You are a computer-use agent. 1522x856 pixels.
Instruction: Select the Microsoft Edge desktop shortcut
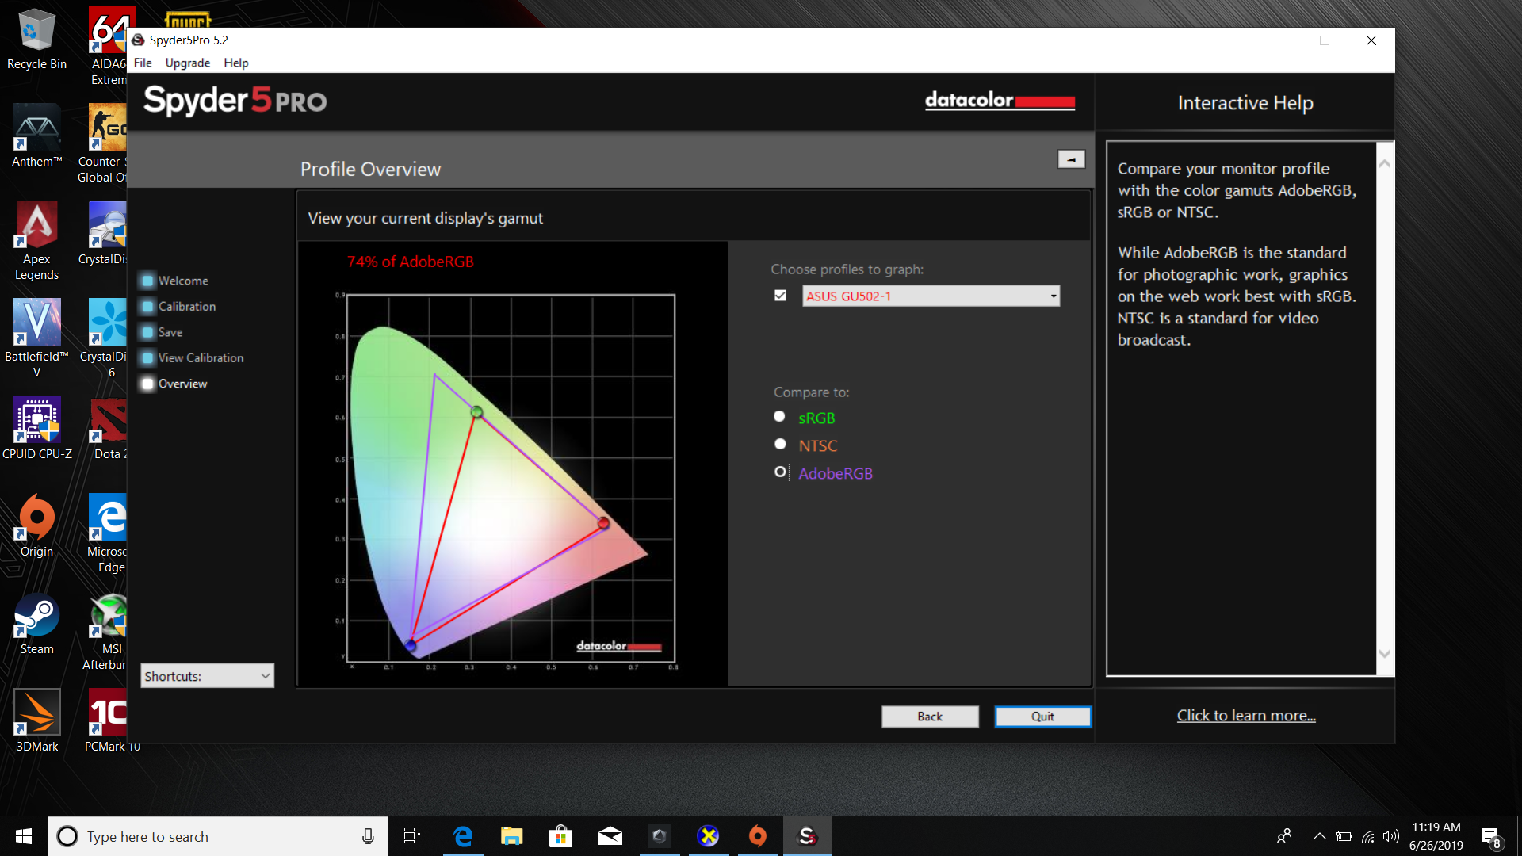click(x=108, y=534)
